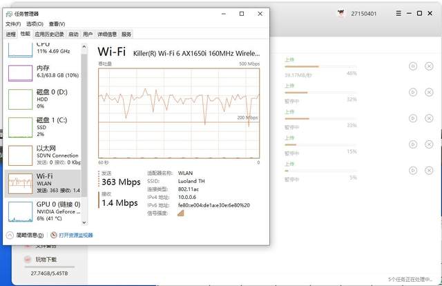Click the signal strength bars icon
The image size is (442, 286).
(181, 213)
